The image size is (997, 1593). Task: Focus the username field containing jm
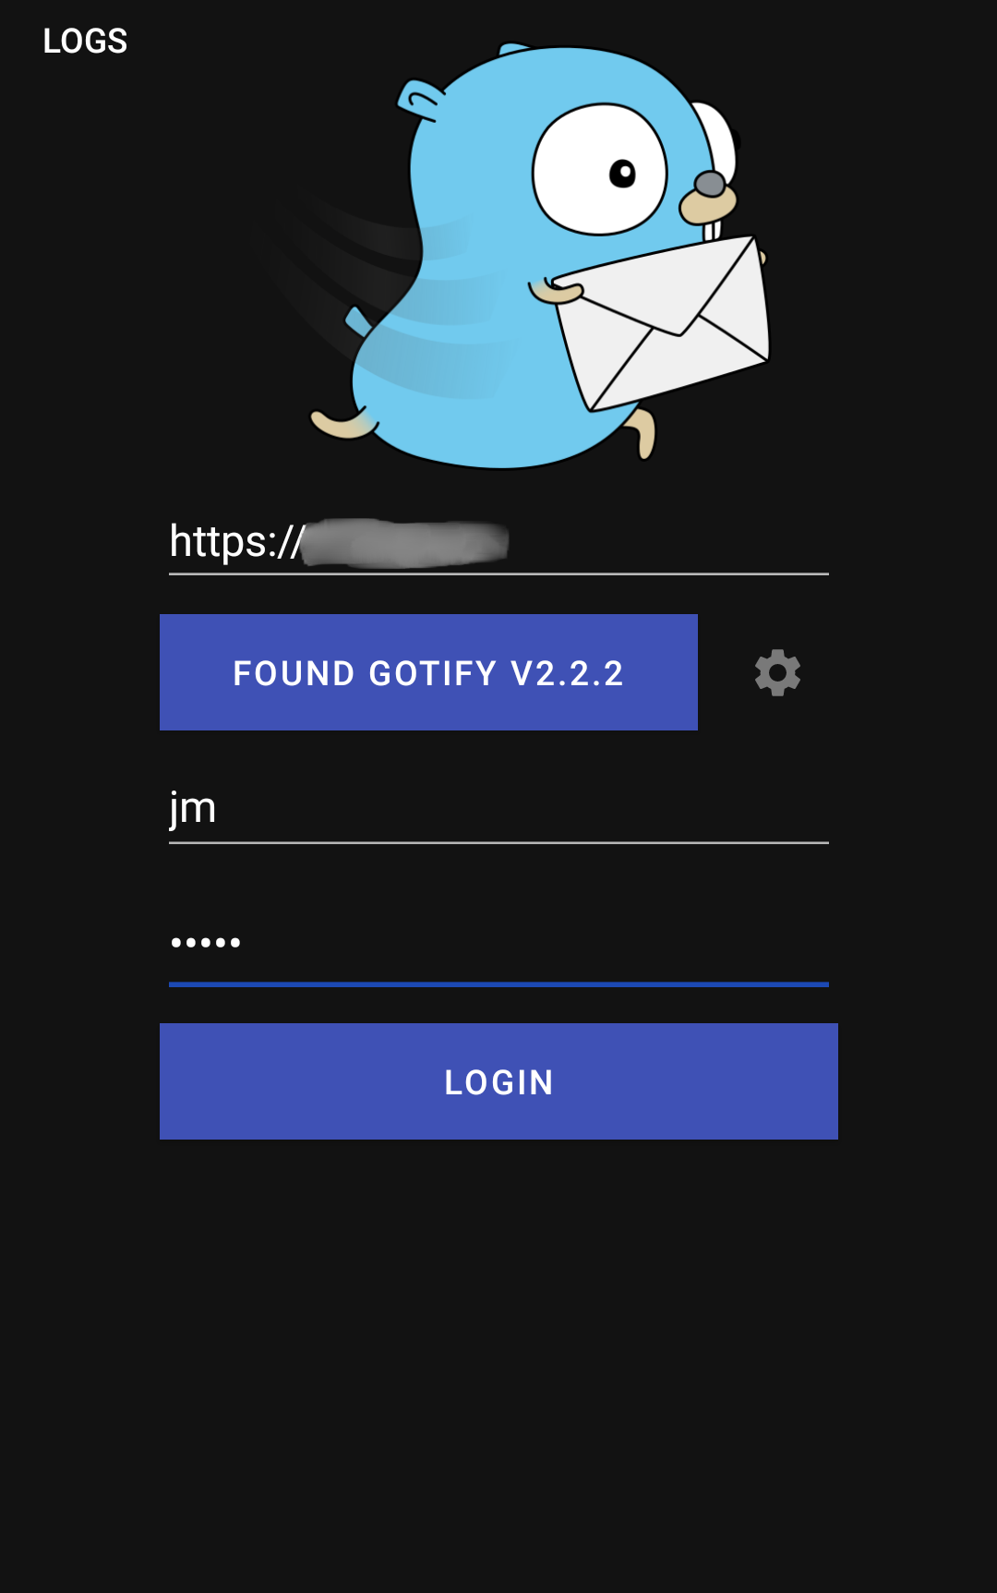click(498, 810)
